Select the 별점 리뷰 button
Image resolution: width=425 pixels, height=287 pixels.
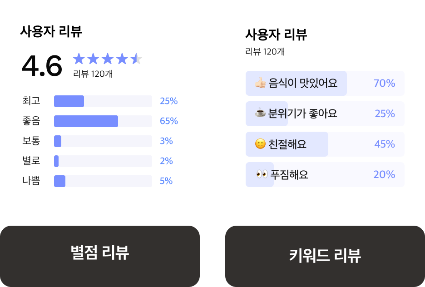pyautogui.click(x=100, y=252)
